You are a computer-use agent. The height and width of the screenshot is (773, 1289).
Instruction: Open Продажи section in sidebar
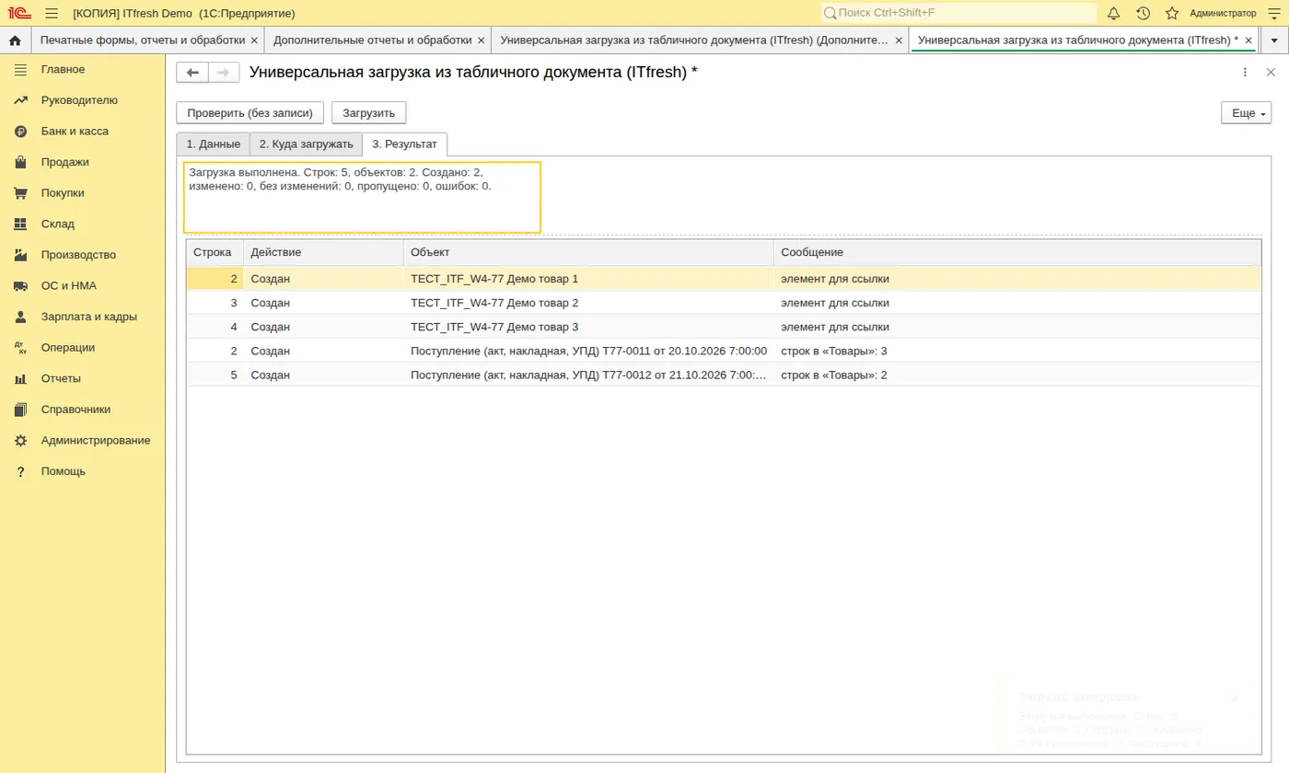[x=65, y=162]
